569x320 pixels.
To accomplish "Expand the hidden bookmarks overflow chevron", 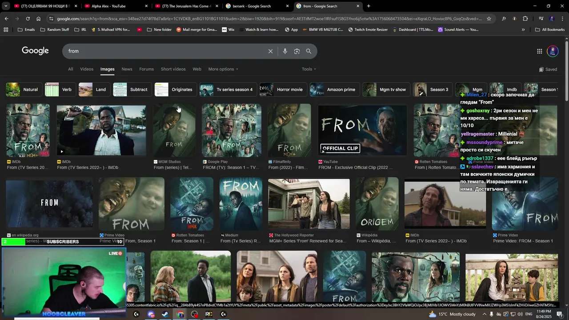I will pyautogui.click(x=523, y=30).
